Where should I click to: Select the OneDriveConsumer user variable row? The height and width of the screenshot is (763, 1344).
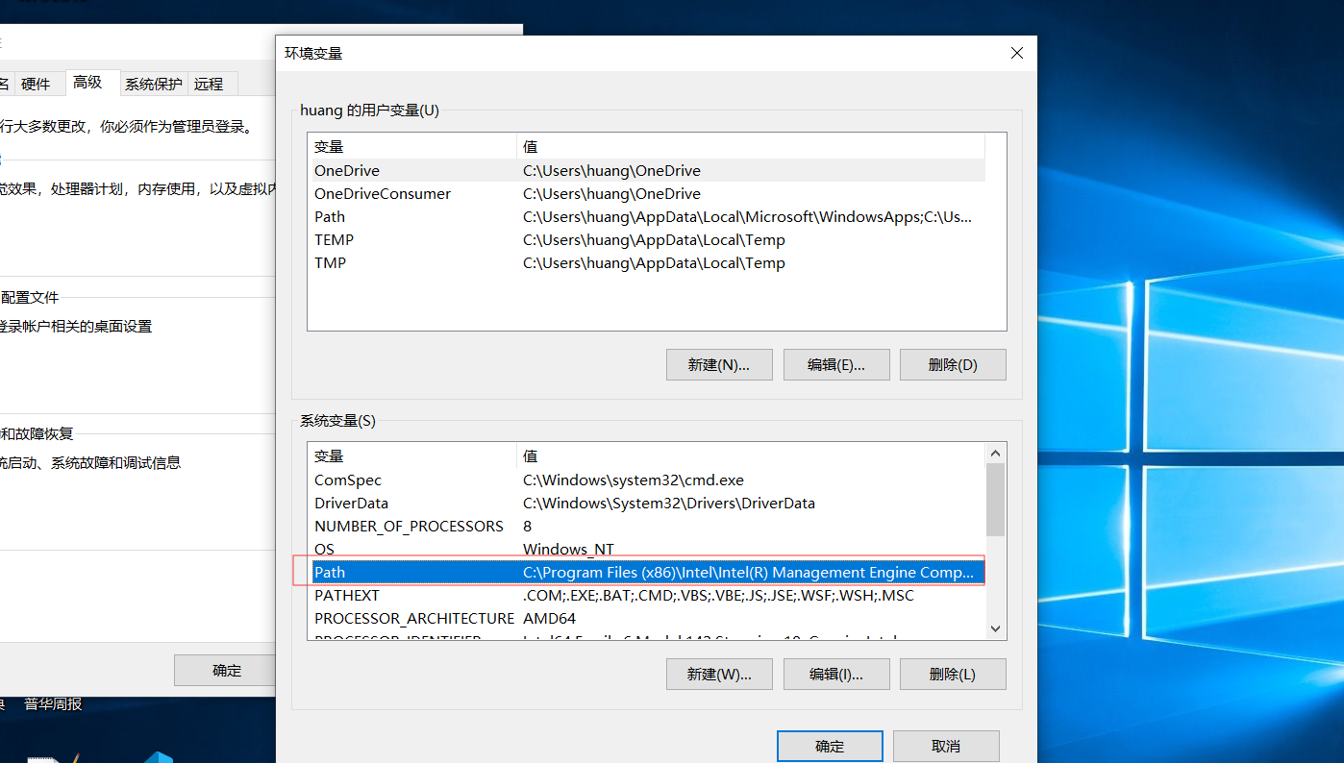tap(646, 194)
